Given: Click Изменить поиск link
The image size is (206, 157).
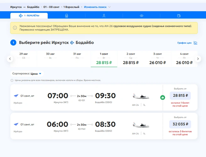Looking at the screenshot, I should [x=95, y=7].
